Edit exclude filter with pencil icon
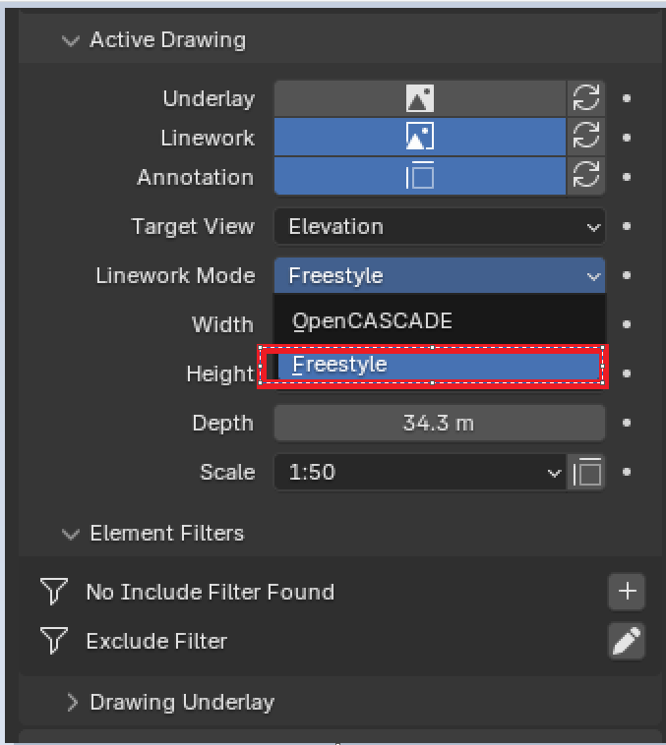This screenshot has height=745, width=666. click(627, 641)
